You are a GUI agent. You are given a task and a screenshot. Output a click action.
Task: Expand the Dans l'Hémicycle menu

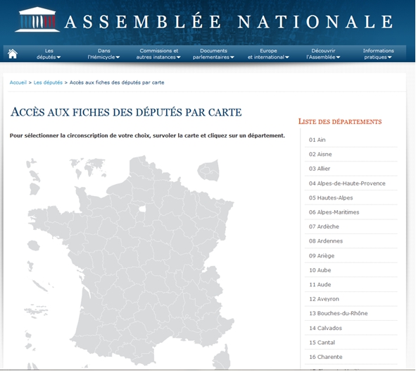[103, 54]
